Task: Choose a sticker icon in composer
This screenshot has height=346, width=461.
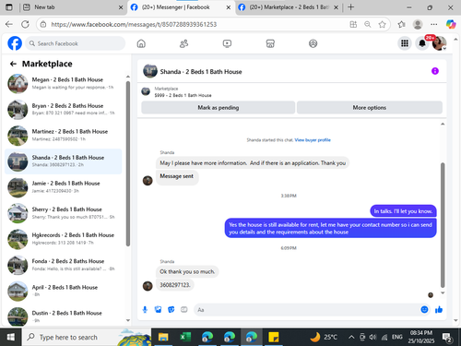Action: tap(171, 309)
